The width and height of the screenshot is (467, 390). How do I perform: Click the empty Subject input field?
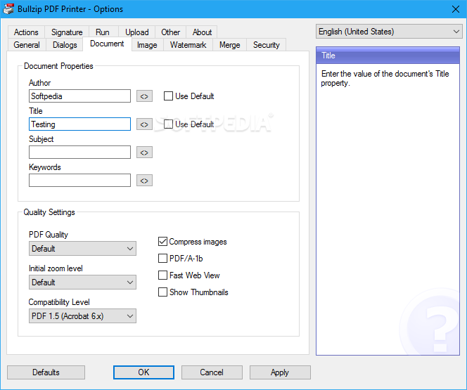pyautogui.click(x=79, y=152)
